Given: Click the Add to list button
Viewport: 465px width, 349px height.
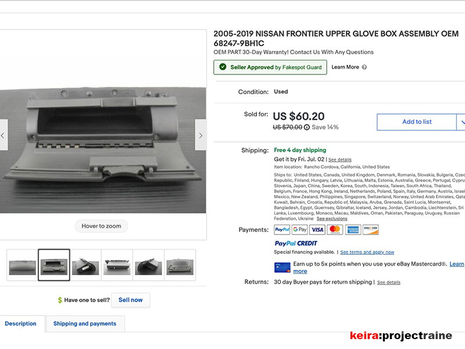Looking at the screenshot, I should click(x=417, y=122).
